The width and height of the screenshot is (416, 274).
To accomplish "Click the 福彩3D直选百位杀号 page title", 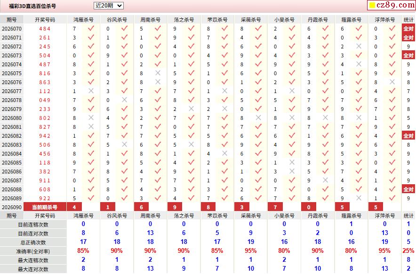I will click(x=32, y=6).
